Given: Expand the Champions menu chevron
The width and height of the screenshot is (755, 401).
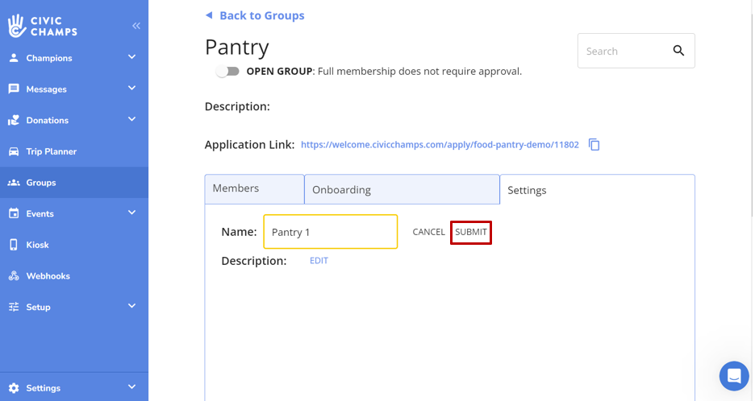Looking at the screenshot, I should pos(131,57).
